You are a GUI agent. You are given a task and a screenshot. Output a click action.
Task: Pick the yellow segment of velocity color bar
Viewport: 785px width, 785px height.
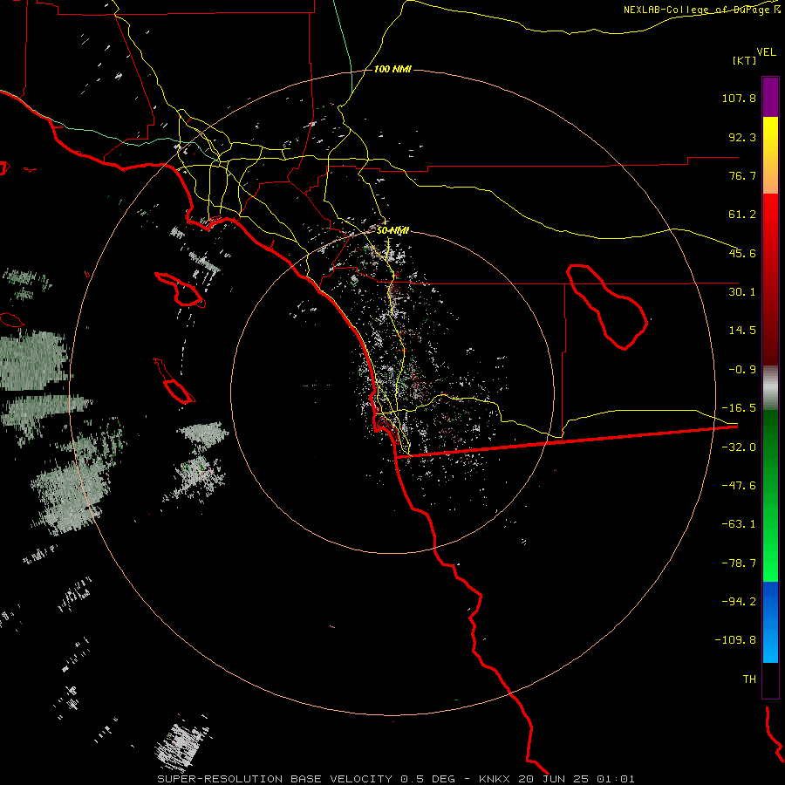pyautogui.click(x=770, y=143)
